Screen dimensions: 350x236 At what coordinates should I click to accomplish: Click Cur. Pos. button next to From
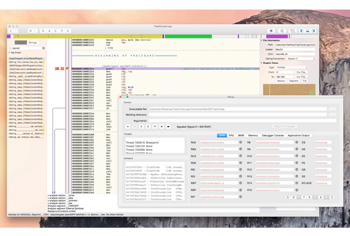point(301,72)
